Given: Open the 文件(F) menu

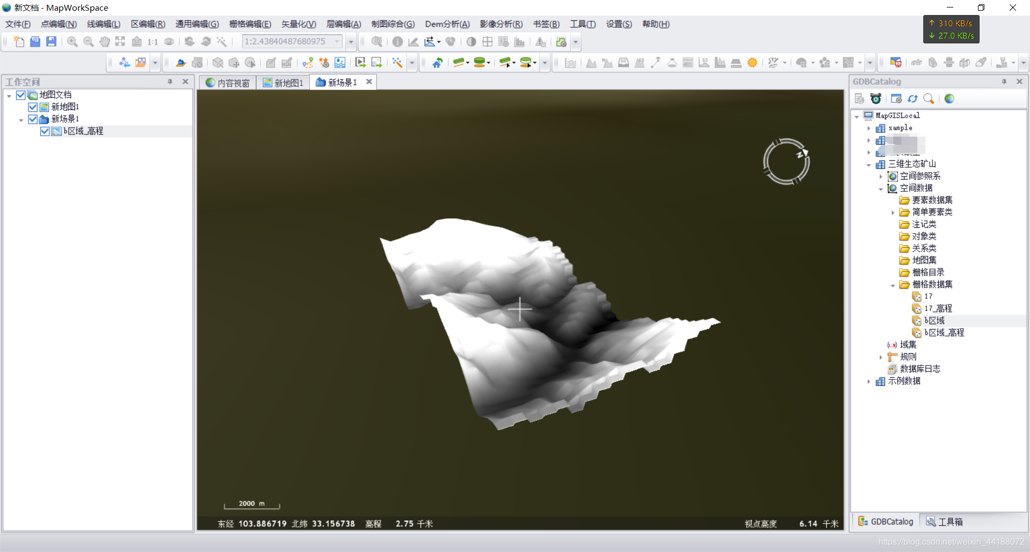Looking at the screenshot, I should pyautogui.click(x=18, y=24).
